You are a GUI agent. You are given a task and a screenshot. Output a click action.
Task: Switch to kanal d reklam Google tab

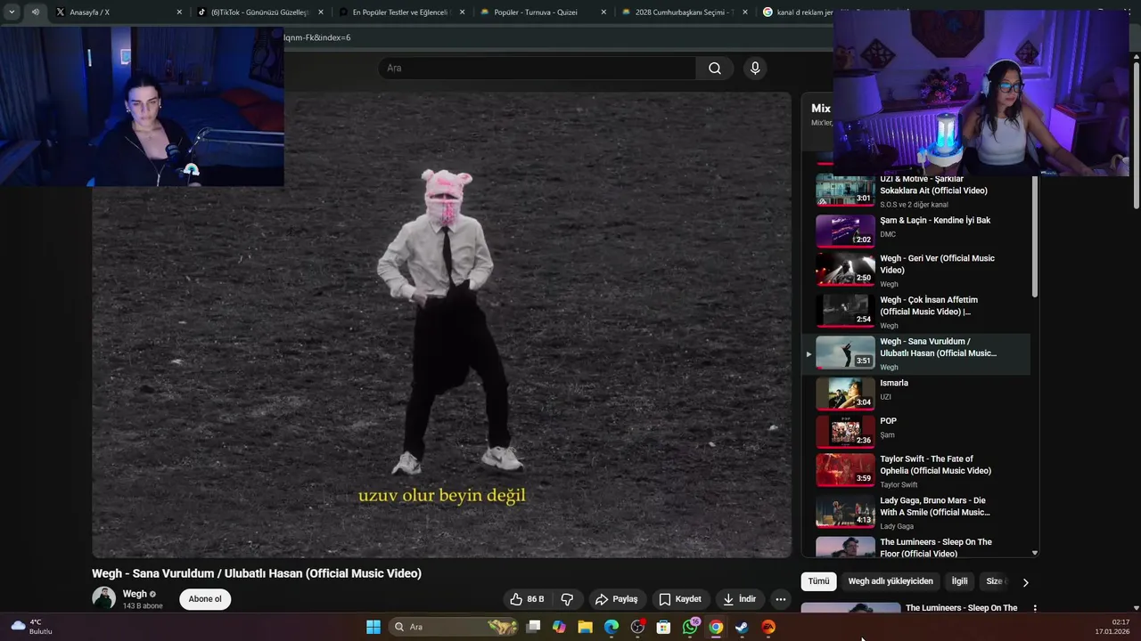point(798,12)
